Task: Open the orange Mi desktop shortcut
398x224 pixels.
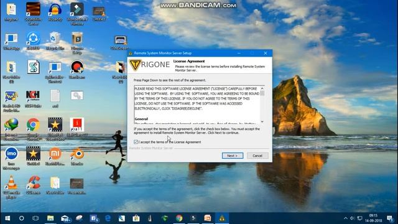Action: 55,156
